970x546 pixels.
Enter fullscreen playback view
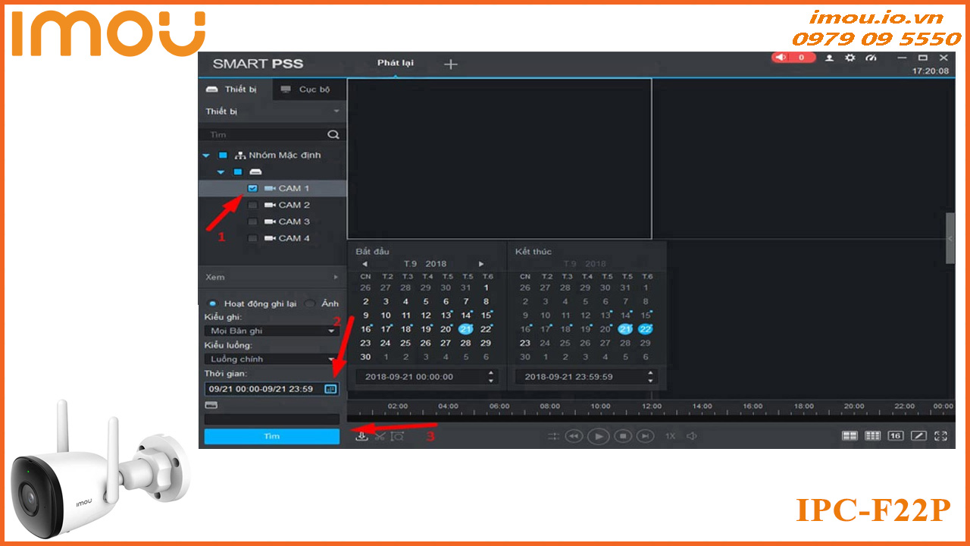tap(941, 436)
